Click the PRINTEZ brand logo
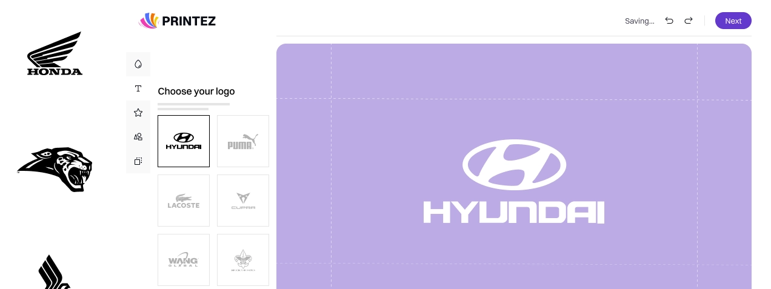Image resolution: width=771 pixels, height=289 pixels. (x=178, y=21)
